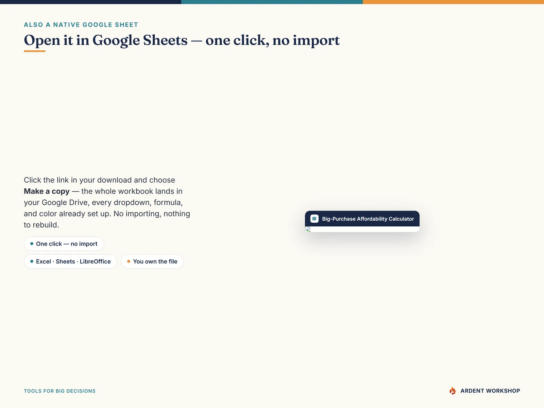Click the spreadsheet icon in the calculator card
Viewport: 544px width, 408px height.
click(x=314, y=219)
